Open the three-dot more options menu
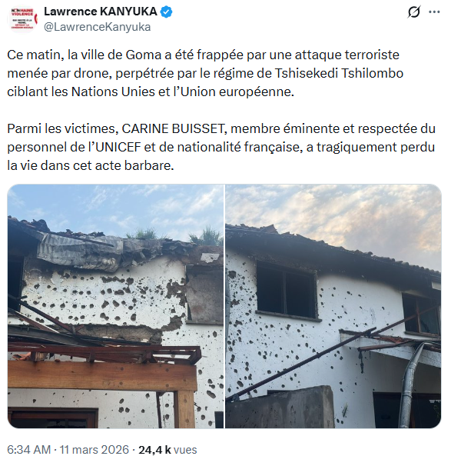Viewport: 451px width, 466px height. [434, 12]
